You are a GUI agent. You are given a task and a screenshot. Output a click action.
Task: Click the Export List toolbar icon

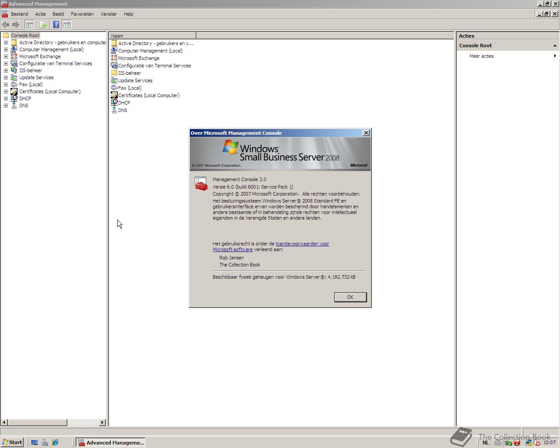[43, 25]
